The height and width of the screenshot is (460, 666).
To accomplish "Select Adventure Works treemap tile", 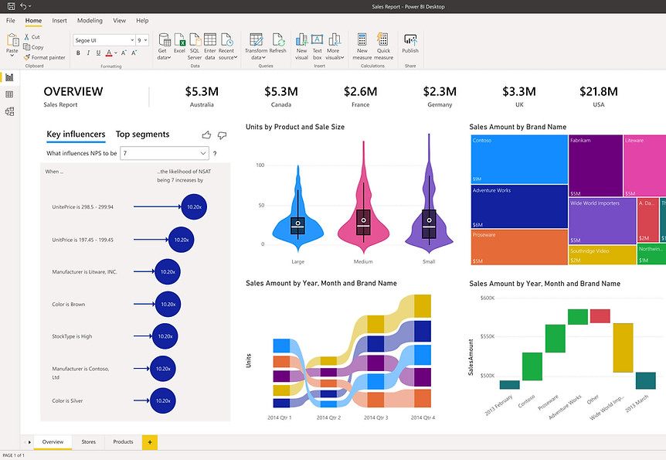I will [519, 206].
